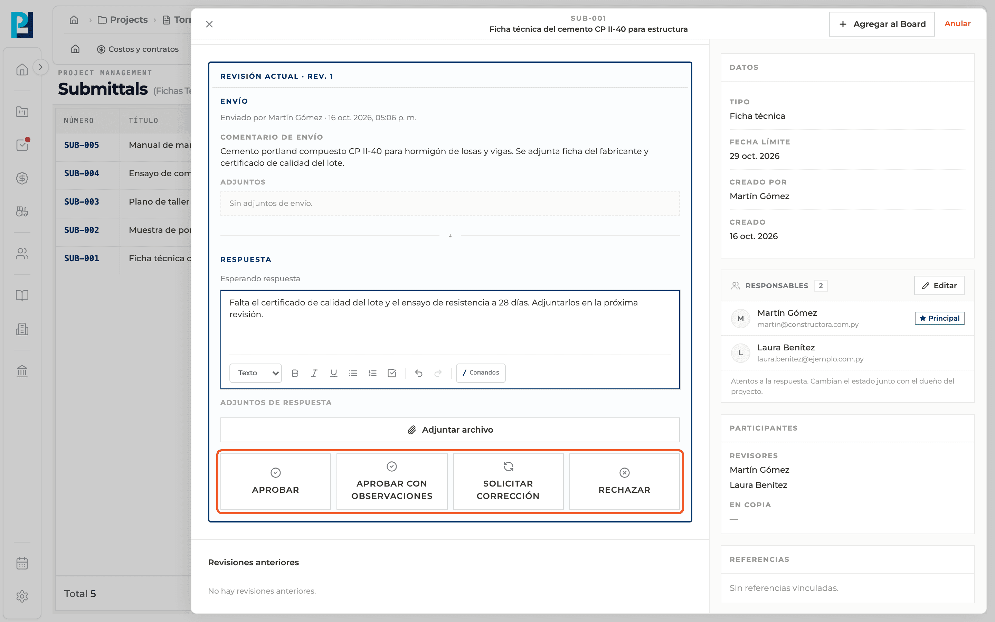Edit the Responsables list
Screen dimensions: 995x622
coord(939,285)
